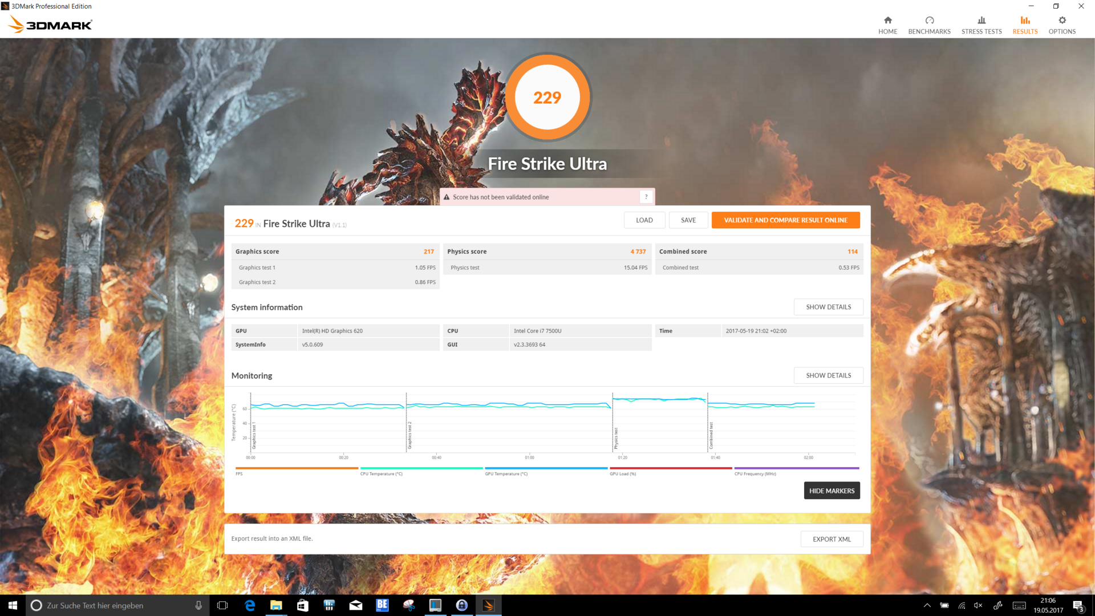Validate and compare result online
The height and width of the screenshot is (616, 1095).
pos(785,220)
